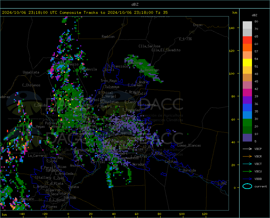
Task: Select the violet 36 dBZ color swatch
Action: coord(247,100)
